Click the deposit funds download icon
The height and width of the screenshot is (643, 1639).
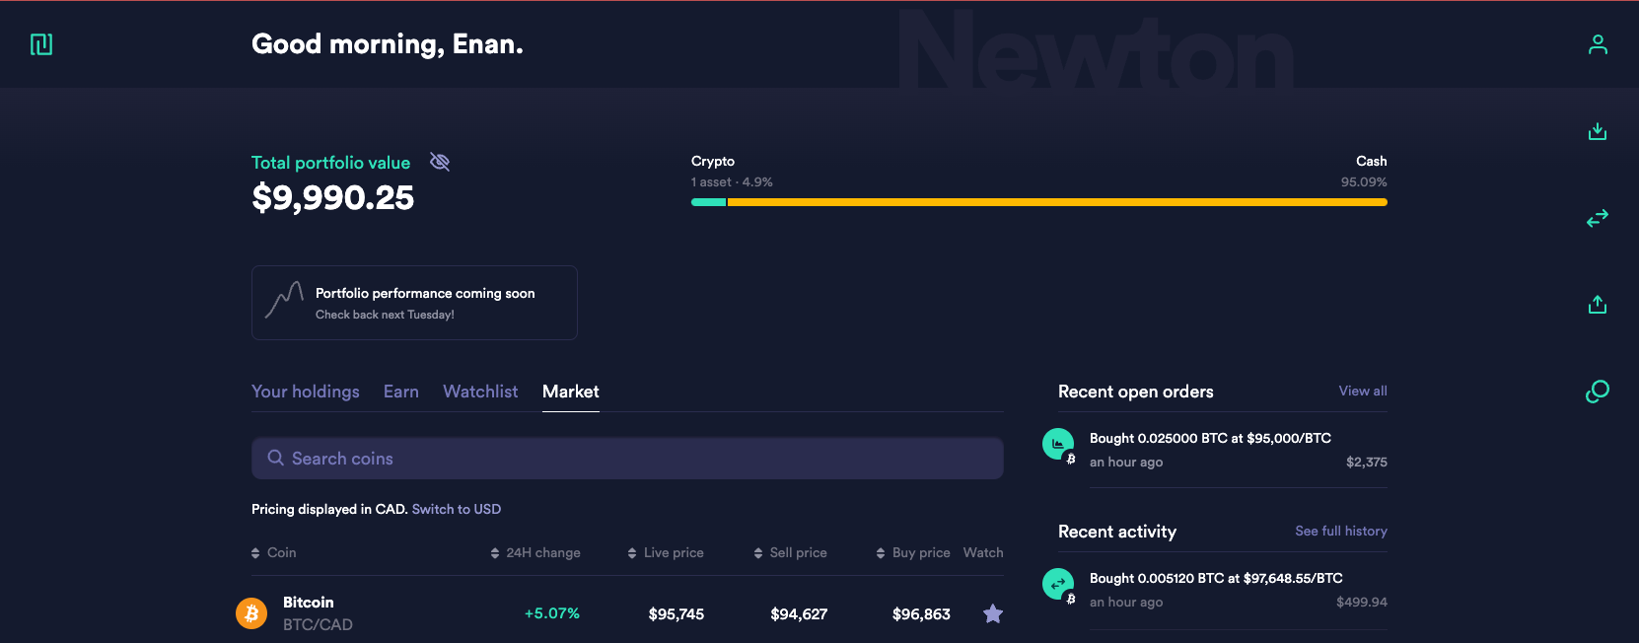[1598, 131]
